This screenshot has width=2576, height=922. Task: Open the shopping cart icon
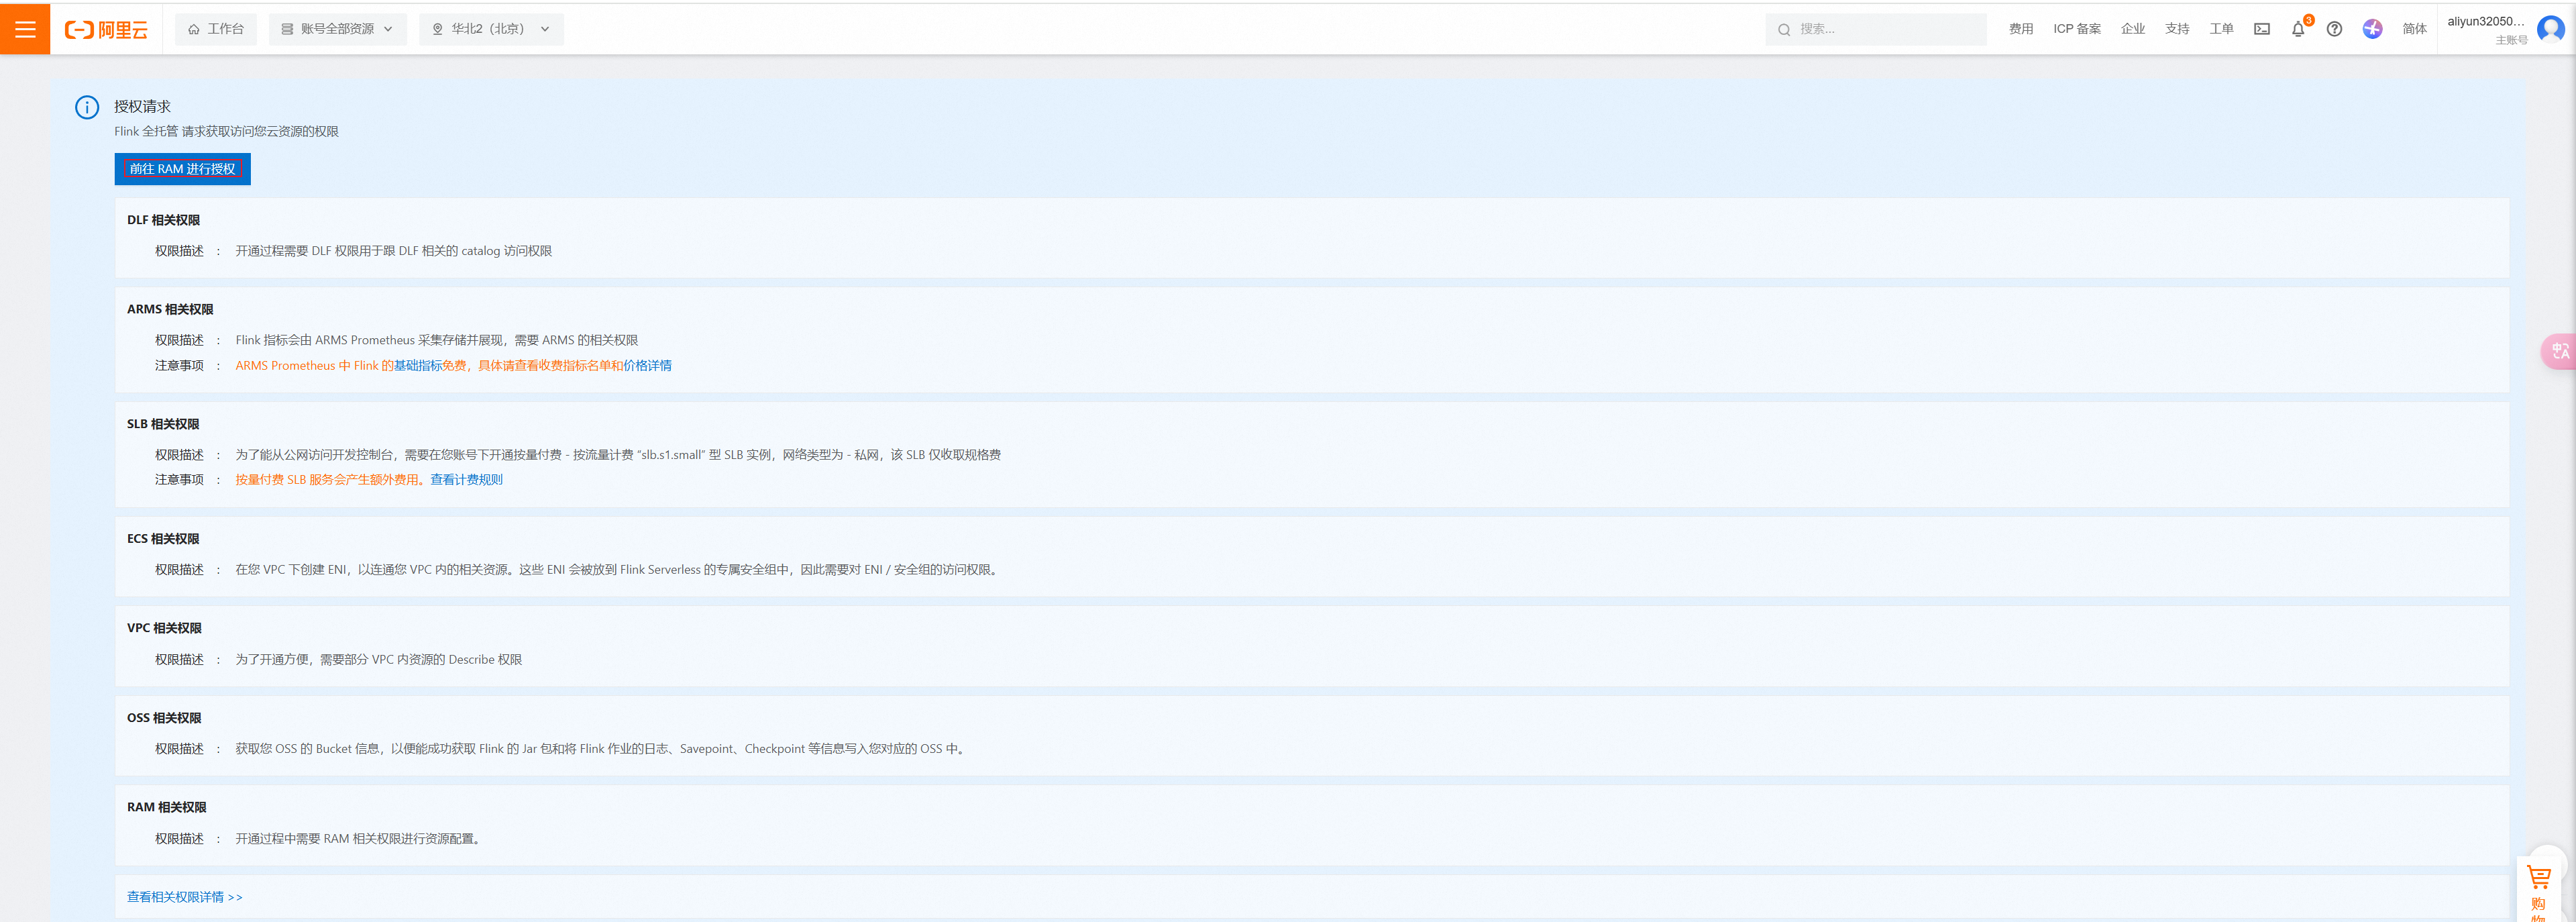tap(2538, 878)
